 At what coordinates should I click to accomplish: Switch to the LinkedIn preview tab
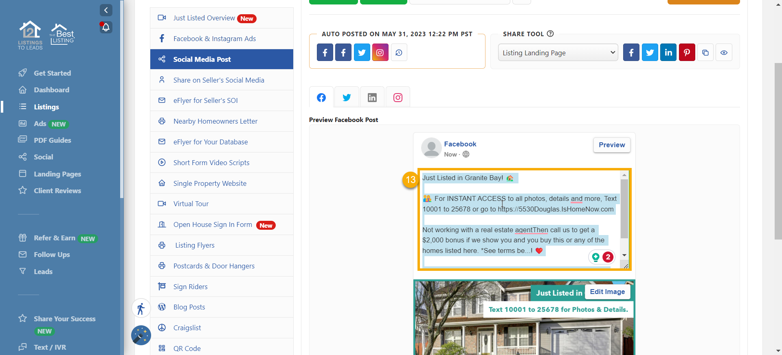[372, 98]
